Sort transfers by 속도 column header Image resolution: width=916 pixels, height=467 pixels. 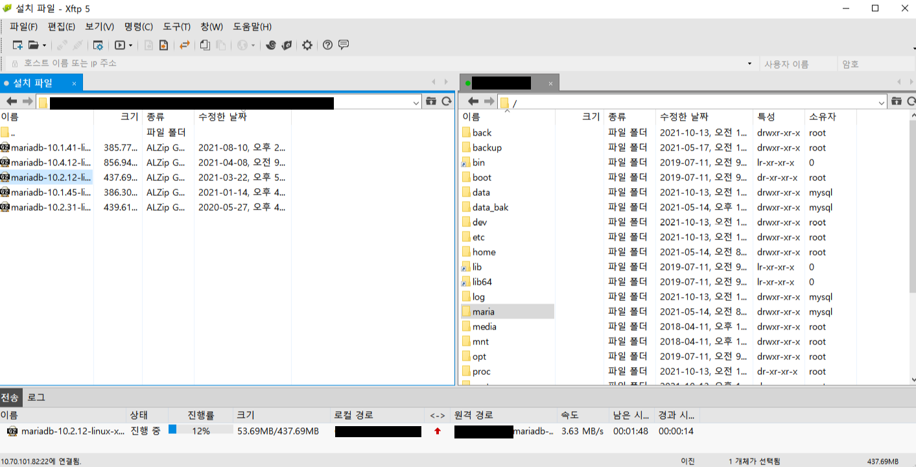point(583,415)
